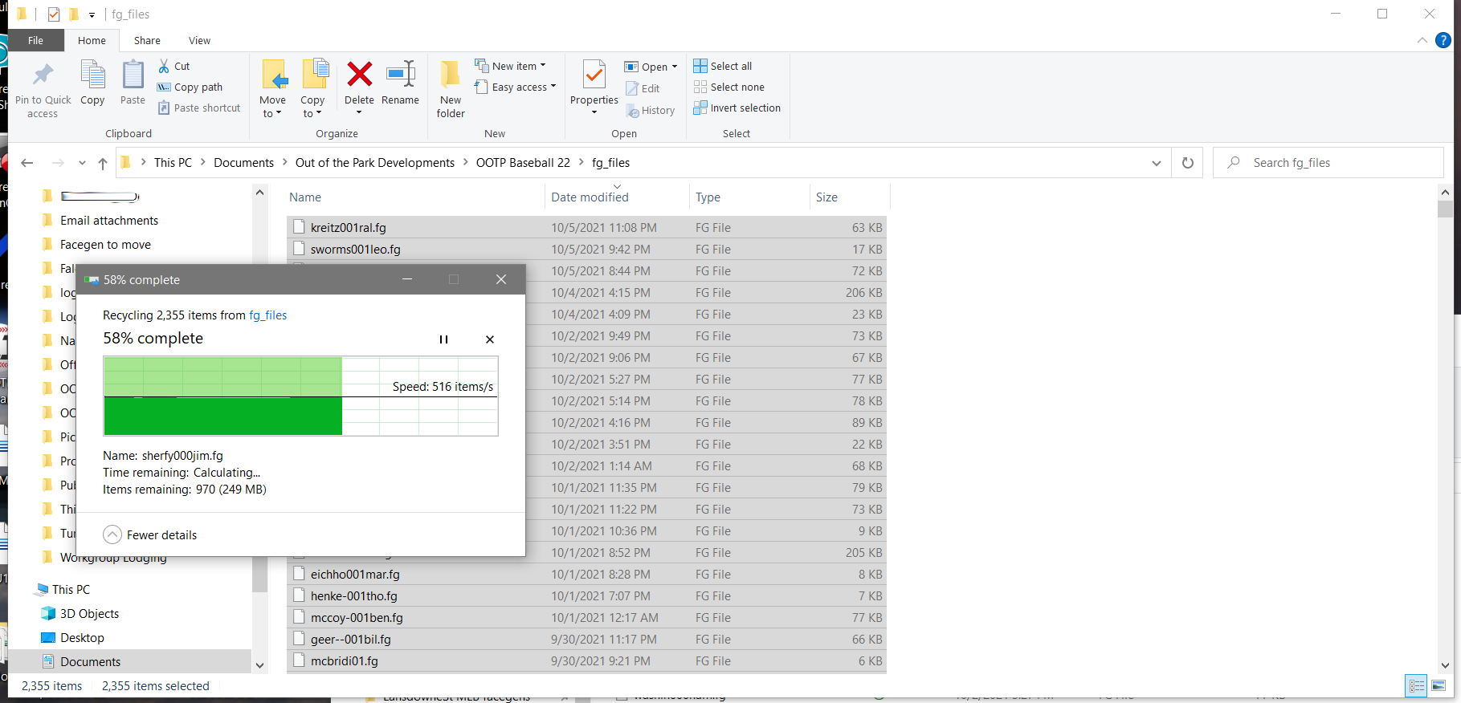Collapse dialog with Fewer details
Viewport: 1461px width, 703px height.
coord(150,534)
